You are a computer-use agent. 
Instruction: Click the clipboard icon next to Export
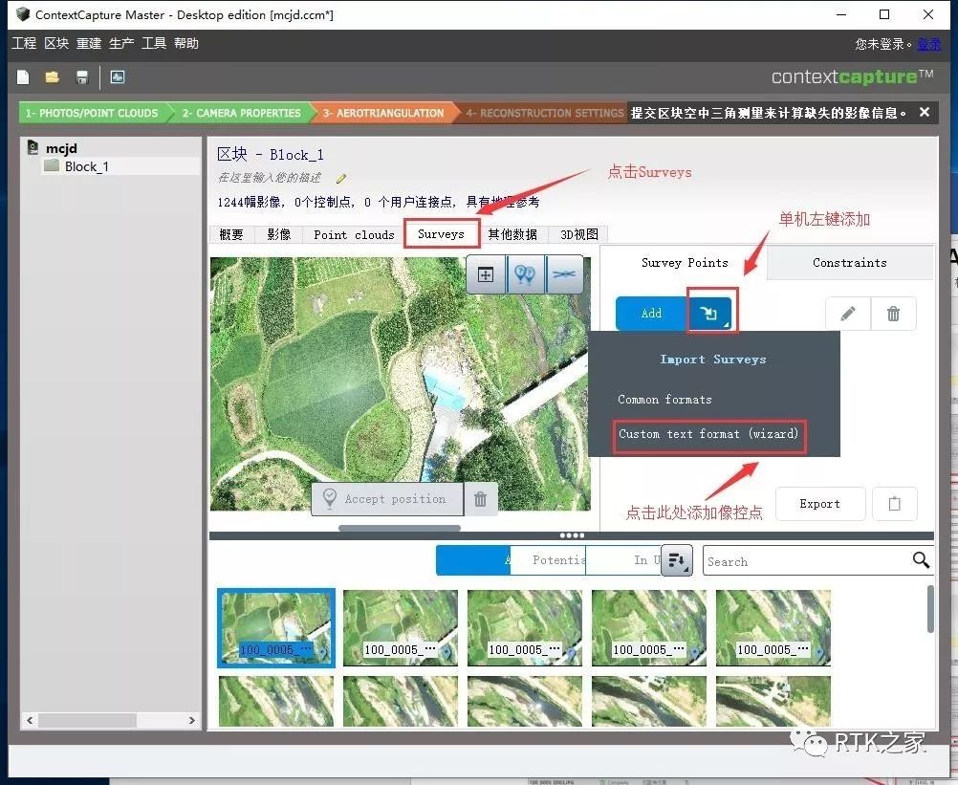895,504
